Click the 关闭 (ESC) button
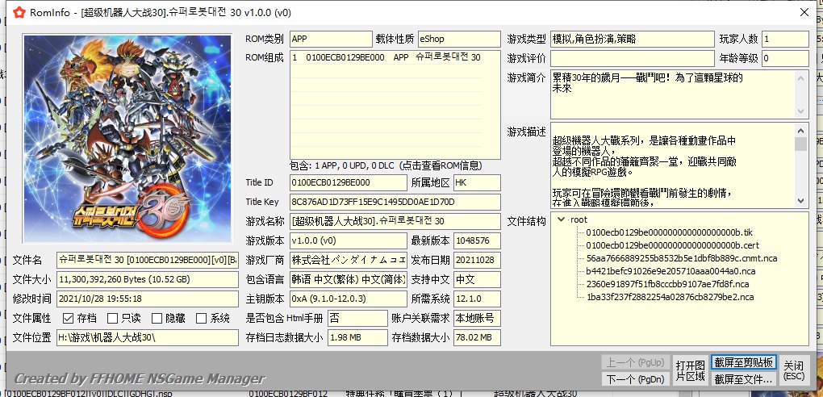The image size is (823, 397). (x=793, y=370)
